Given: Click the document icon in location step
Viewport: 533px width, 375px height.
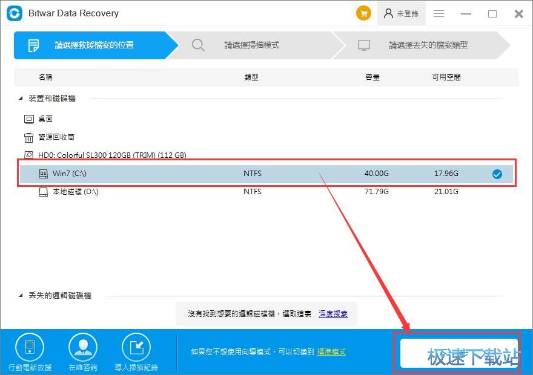Looking at the screenshot, I should [x=33, y=45].
